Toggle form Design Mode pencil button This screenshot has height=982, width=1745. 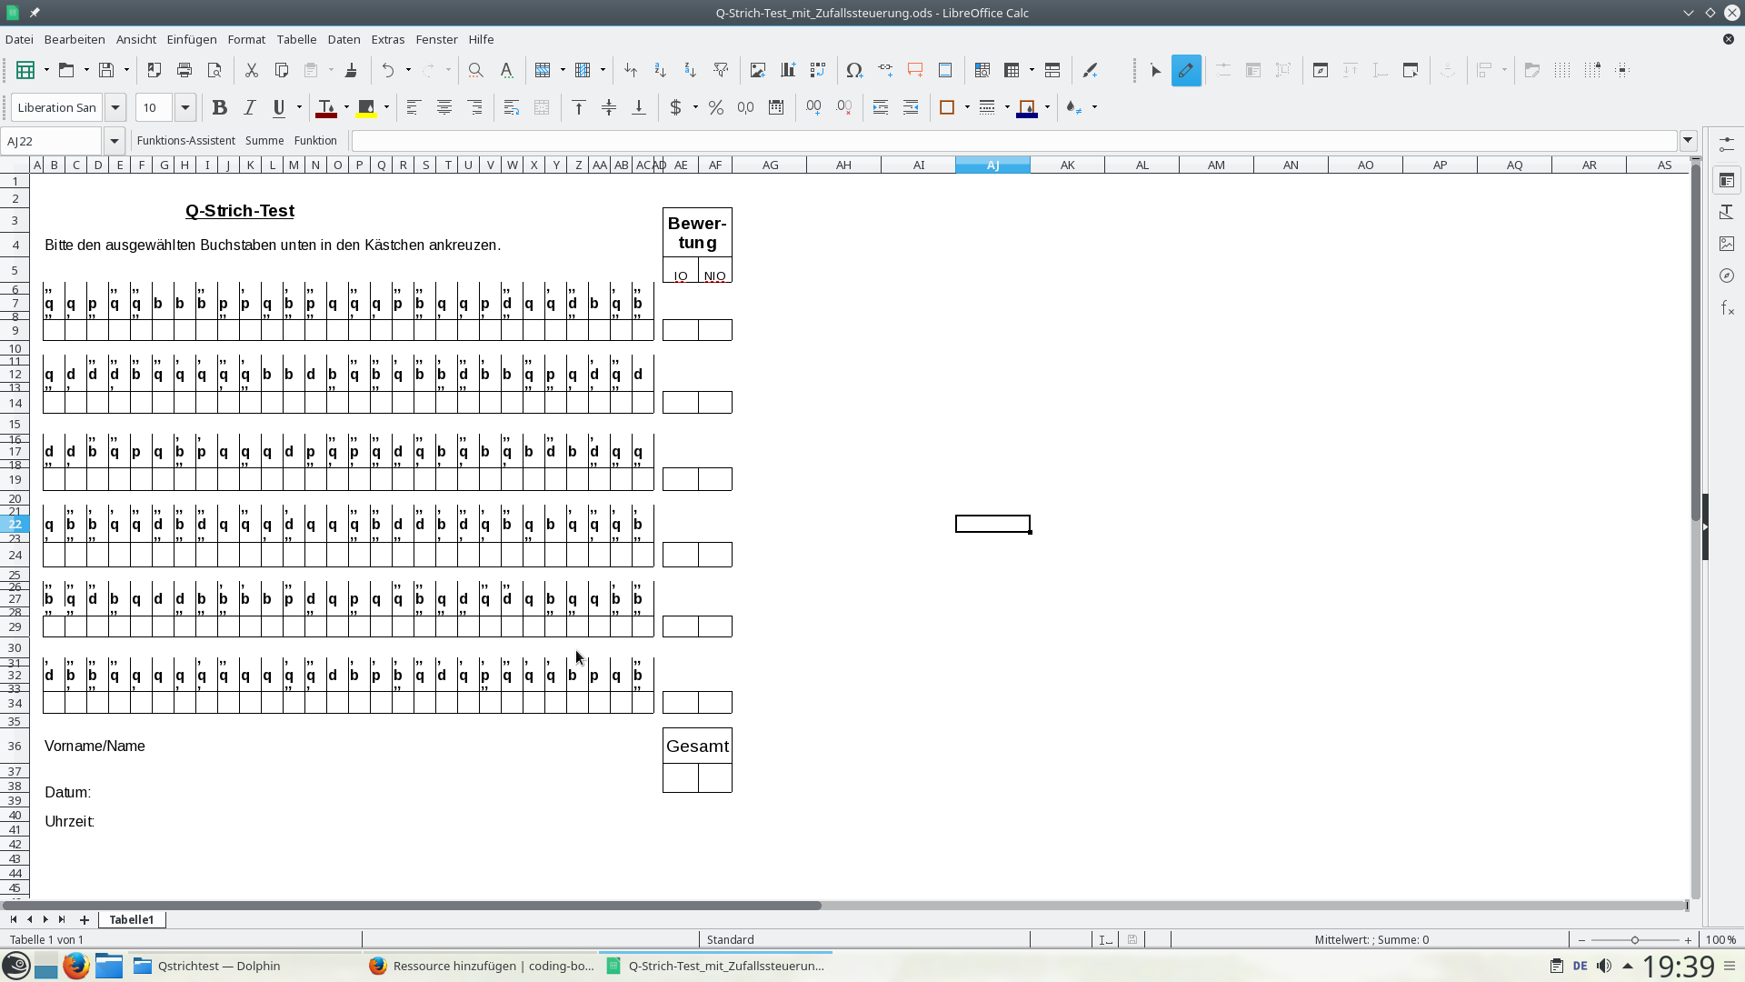1186,70
